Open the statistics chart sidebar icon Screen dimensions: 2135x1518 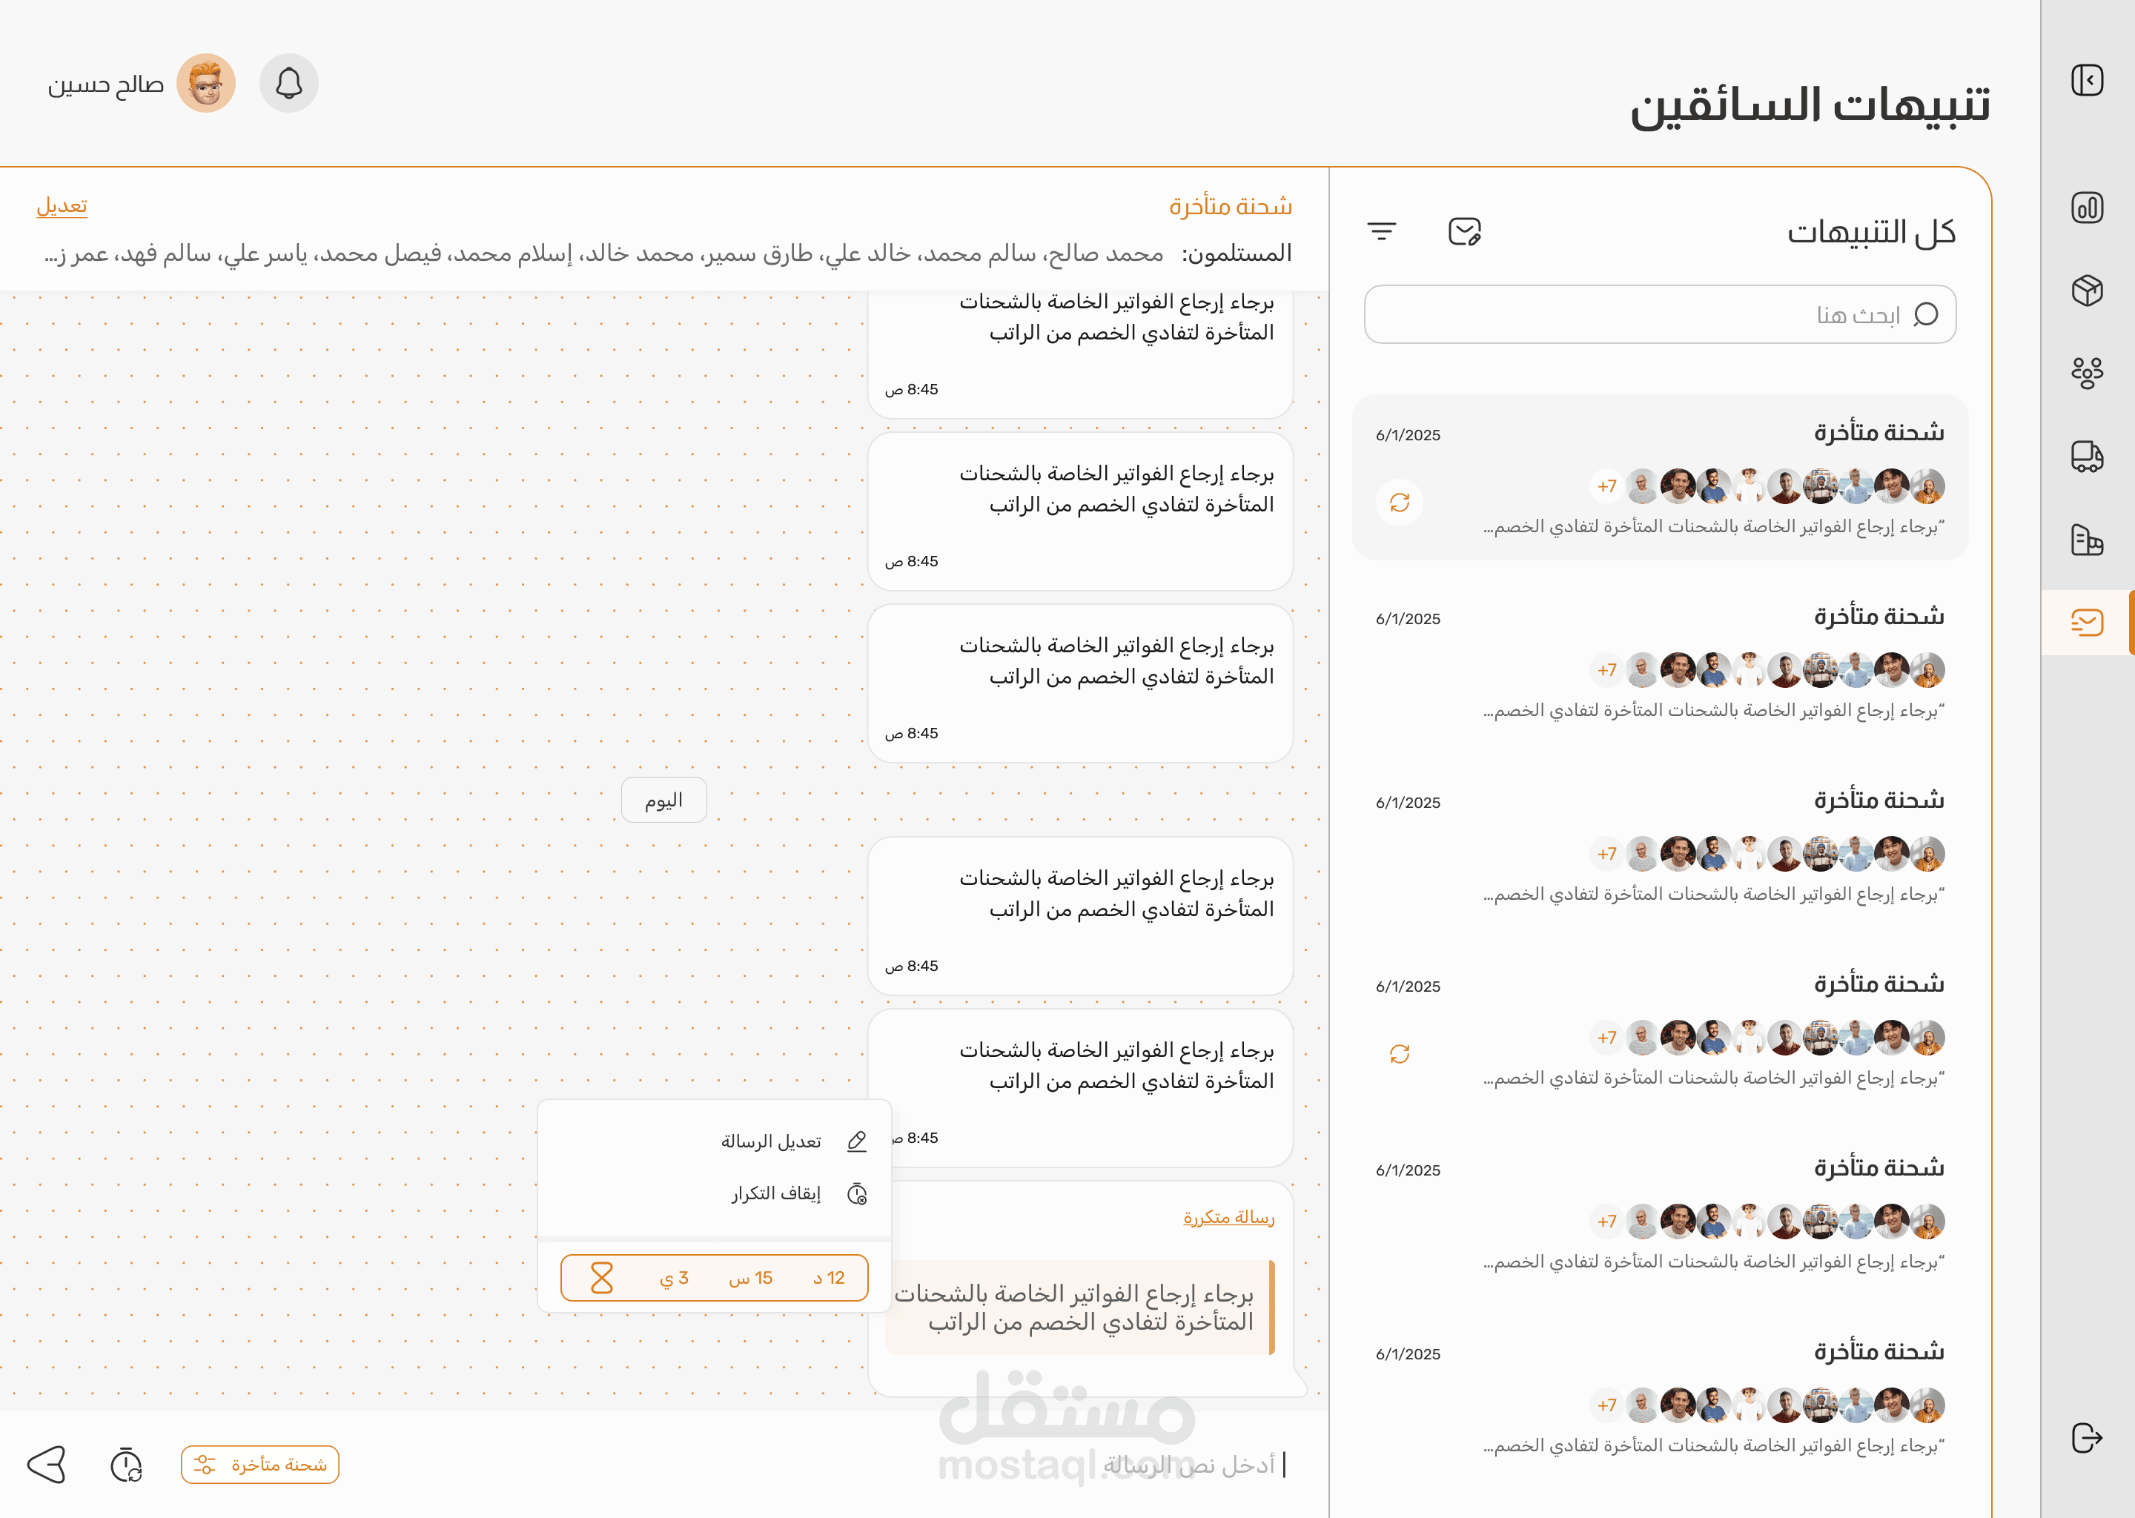click(x=2086, y=208)
